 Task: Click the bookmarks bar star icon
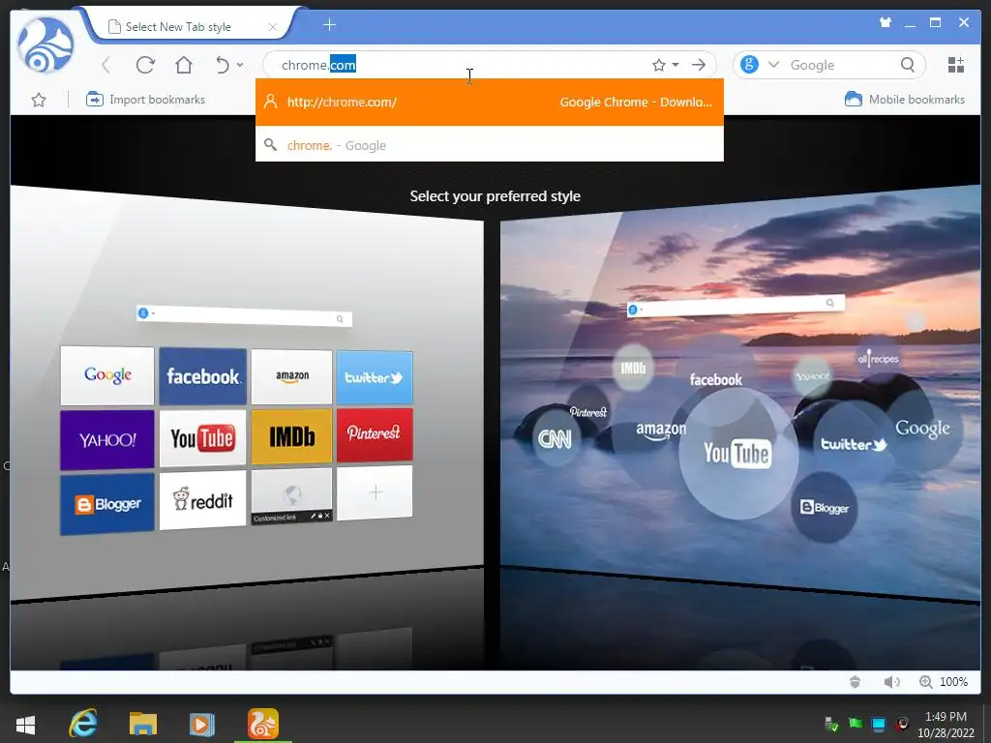click(39, 100)
